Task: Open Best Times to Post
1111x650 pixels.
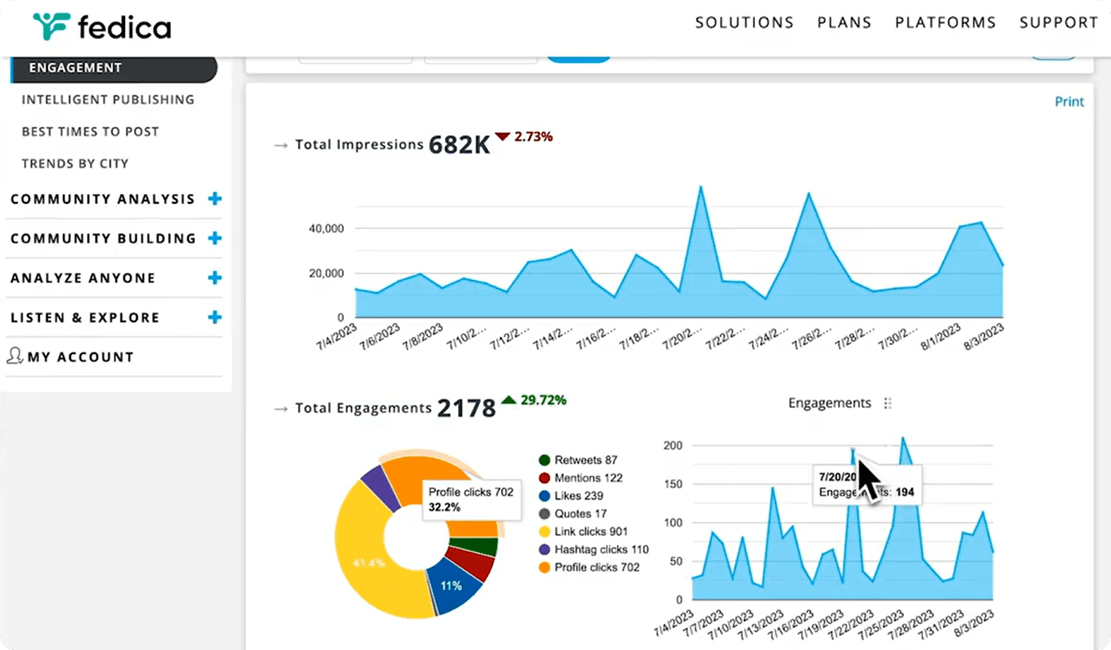Action: (x=90, y=131)
